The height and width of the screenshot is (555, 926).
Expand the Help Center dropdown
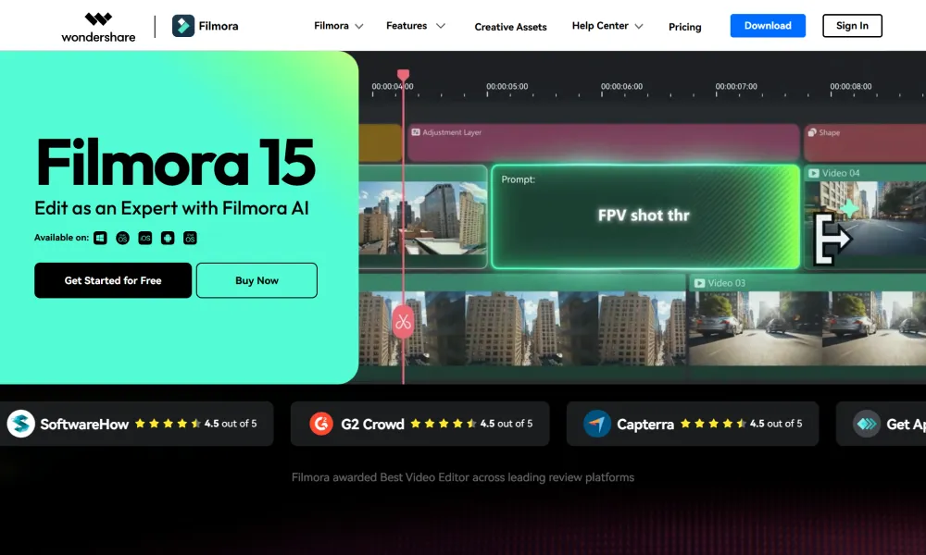click(607, 26)
